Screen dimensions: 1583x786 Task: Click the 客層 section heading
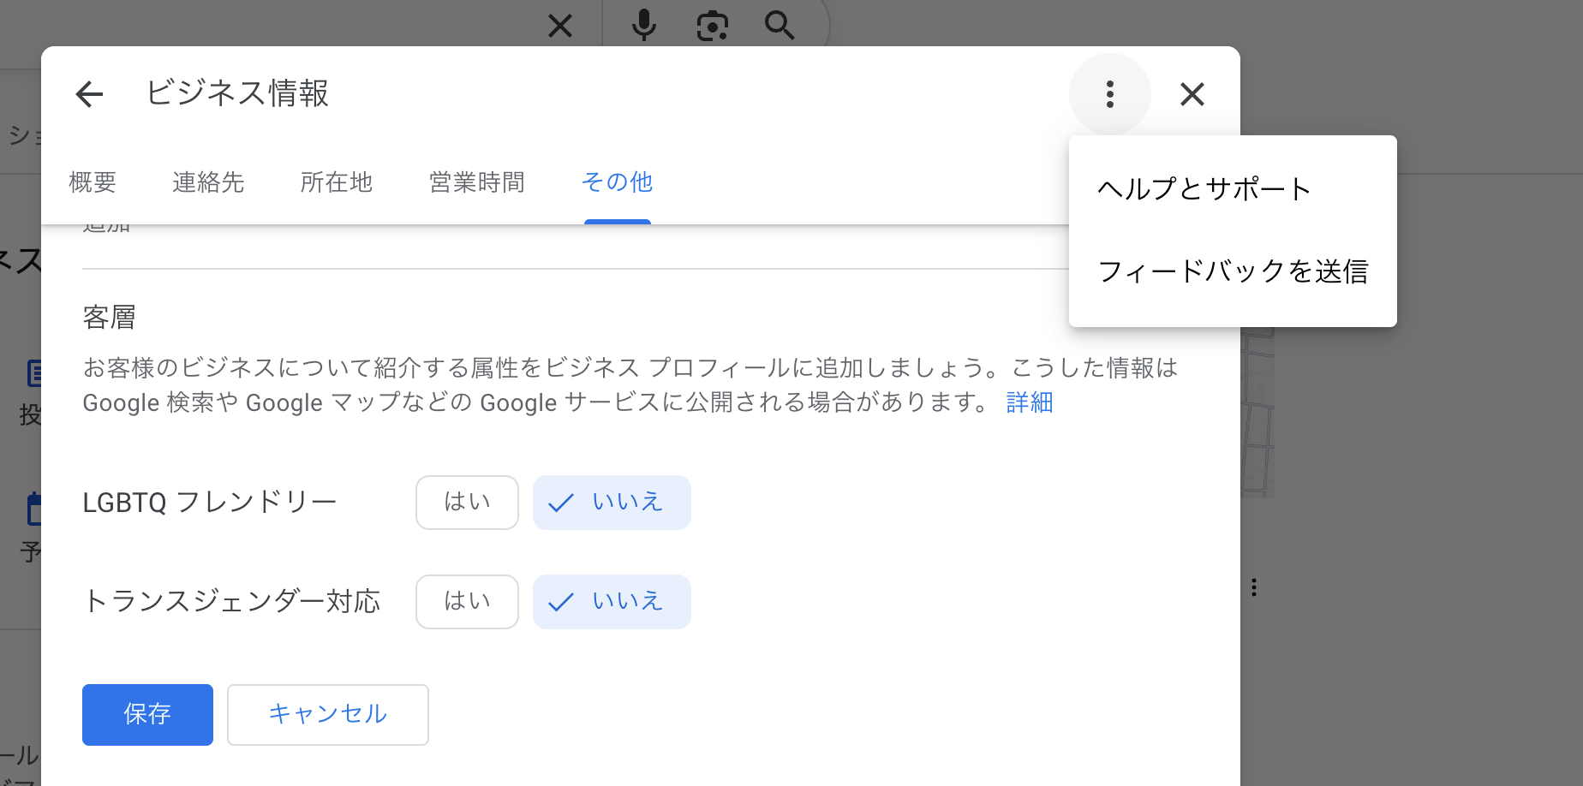(x=110, y=318)
